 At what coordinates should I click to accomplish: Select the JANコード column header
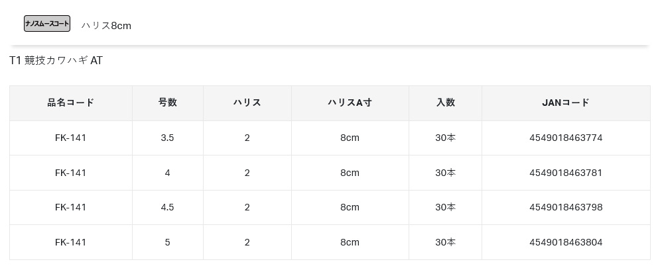(x=566, y=103)
